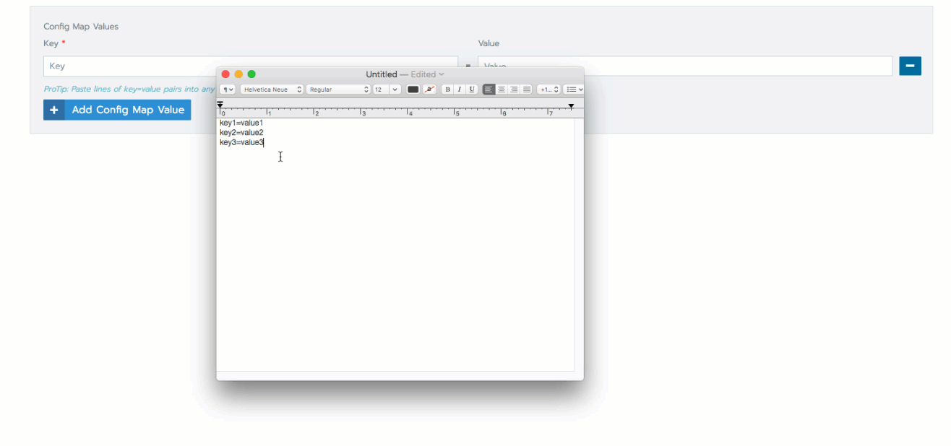Select center text alignment
This screenshot has height=446, width=951.
tap(501, 89)
